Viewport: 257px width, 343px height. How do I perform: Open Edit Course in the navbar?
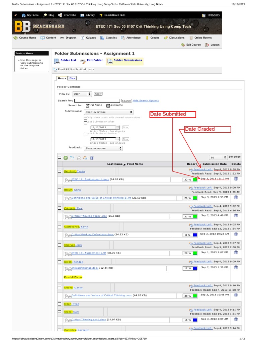coord(191,45)
